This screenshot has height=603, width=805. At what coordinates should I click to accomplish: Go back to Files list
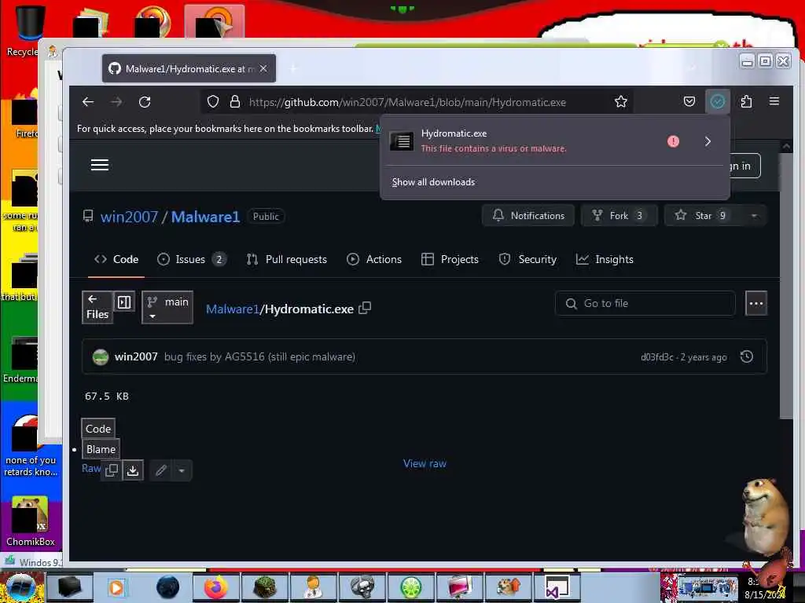(97, 307)
